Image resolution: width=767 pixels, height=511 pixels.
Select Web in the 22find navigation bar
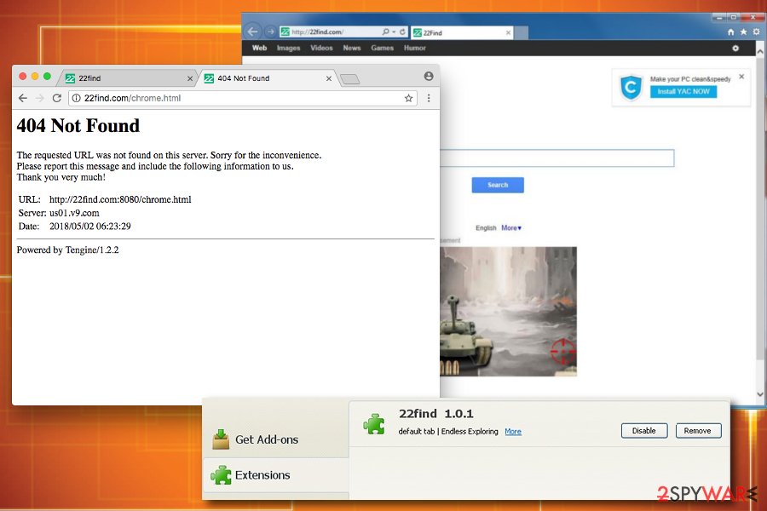pyautogui.click(x=259, y=48)
